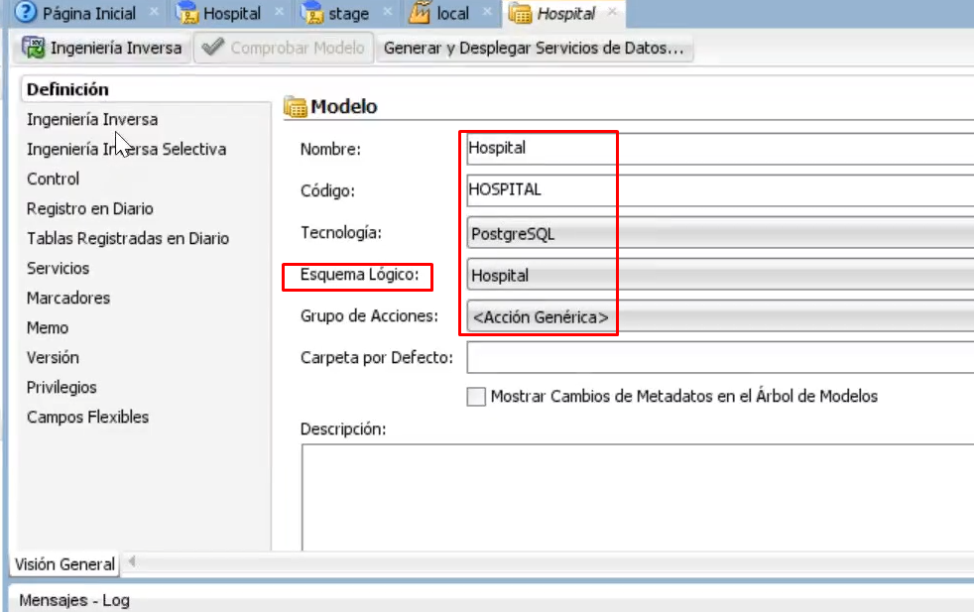Close the italic Hospital model tab
Viewport: 974px width, 612px height.
pyautogui.click(x=613, y=11)
